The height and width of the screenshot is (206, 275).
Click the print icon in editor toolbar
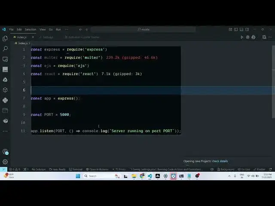tap(253, 37)
